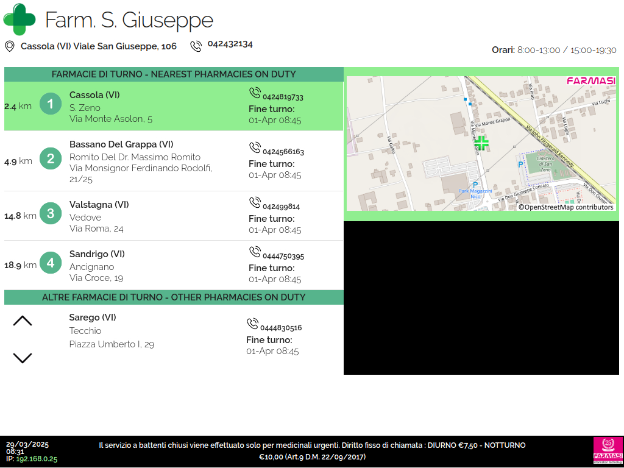
Task: Click phone icon for Valstagna pharmacy
Action: [255, 203]
